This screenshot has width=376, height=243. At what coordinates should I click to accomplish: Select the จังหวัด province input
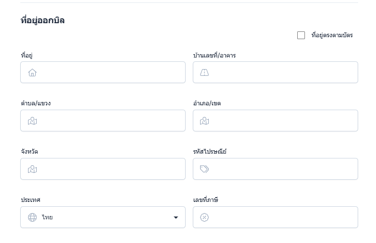click(109, 169)
